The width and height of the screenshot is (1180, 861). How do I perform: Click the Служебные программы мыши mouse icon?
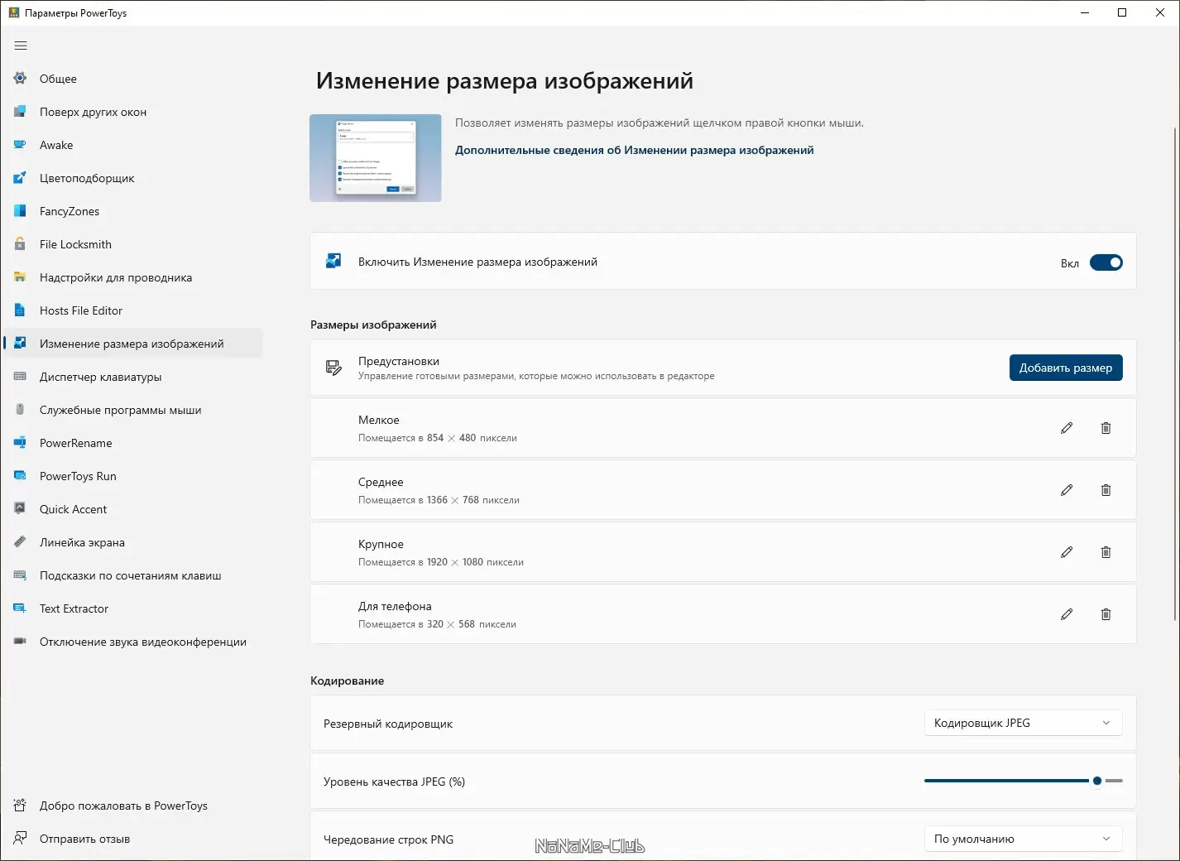(x=20, y=410)
